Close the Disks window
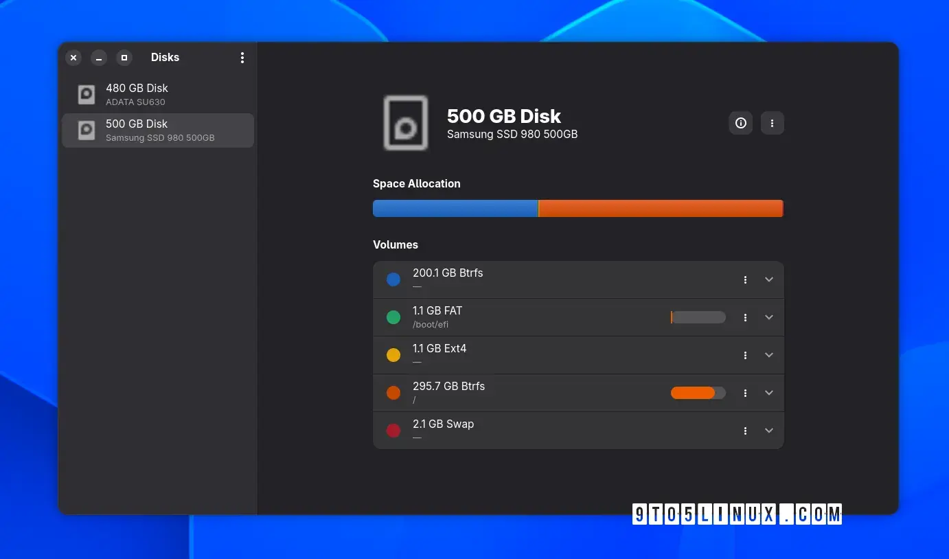The width and height of the screenshot is (949, 559). (x=73, y=58)
